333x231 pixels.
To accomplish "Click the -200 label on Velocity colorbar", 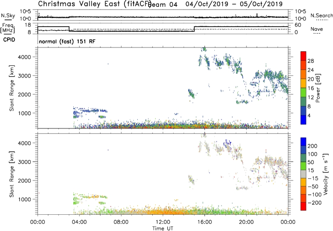I will point(314,203).
